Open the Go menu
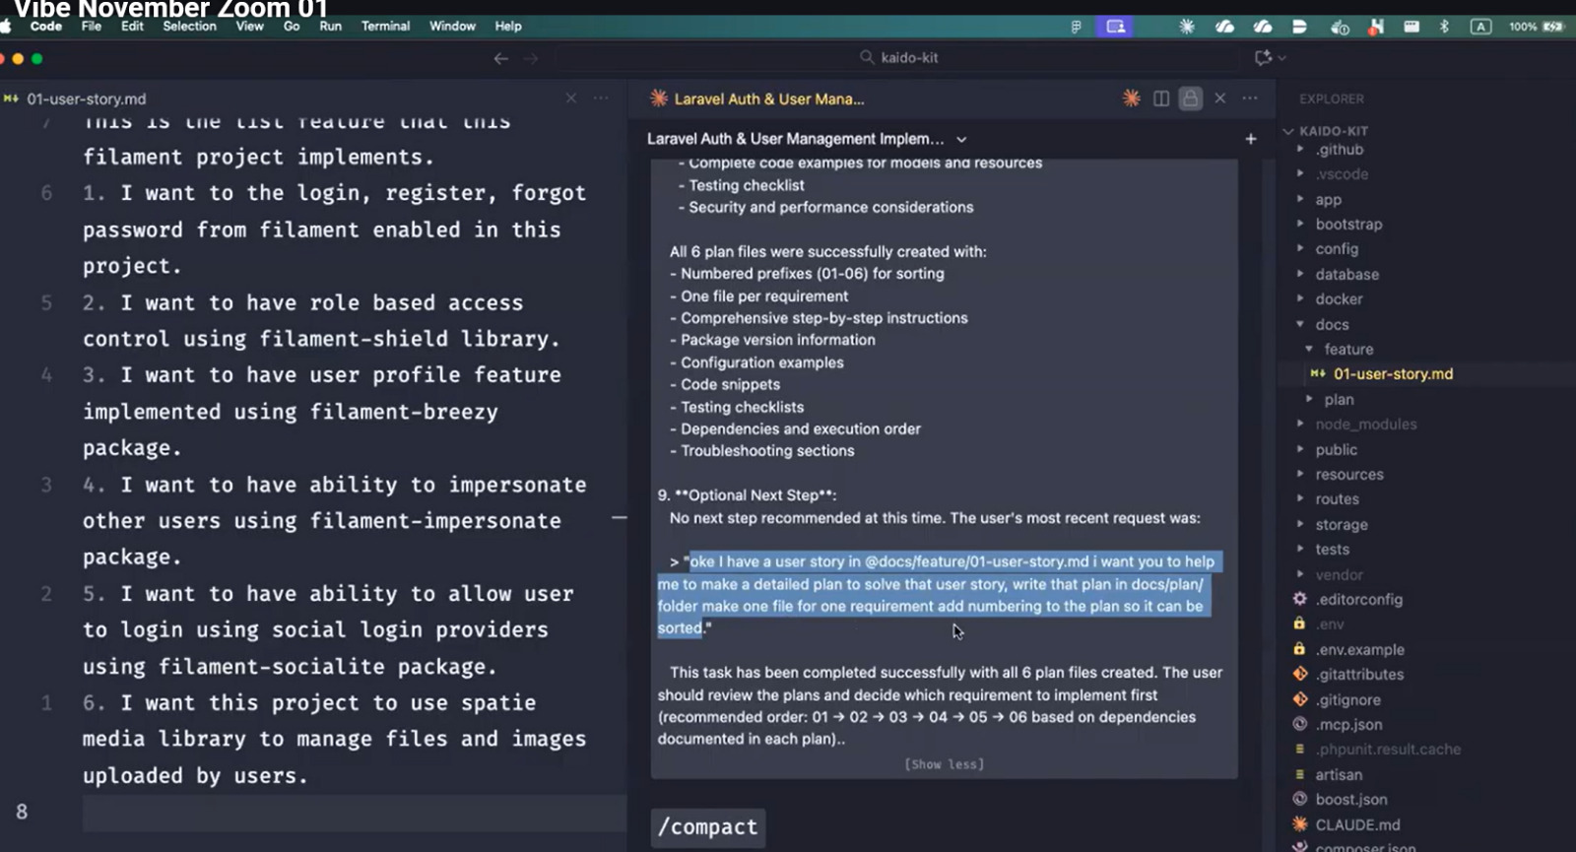Image resolution: width=1576 pixels, height=852 pixels. pyautogui.click(x=292, y=27)
